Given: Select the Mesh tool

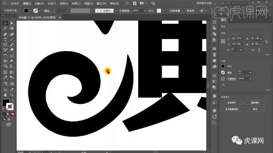Looking at the screenshot, I should pos(5,72).
